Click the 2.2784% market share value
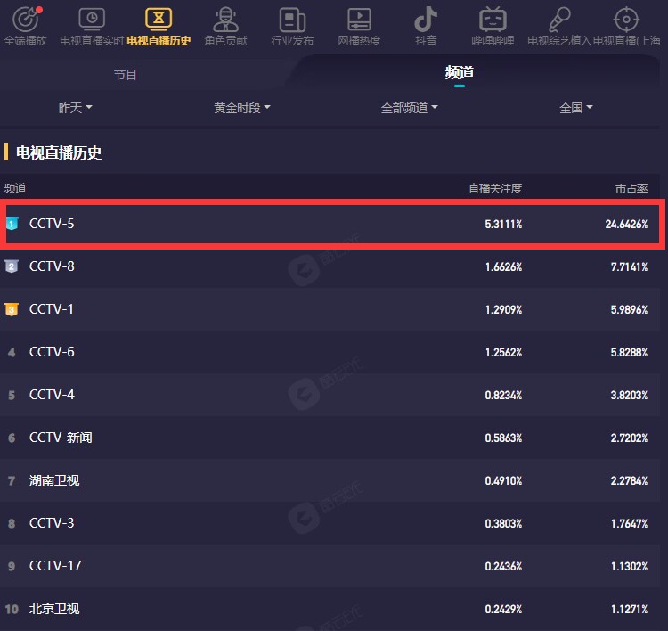 click(629, 481)
